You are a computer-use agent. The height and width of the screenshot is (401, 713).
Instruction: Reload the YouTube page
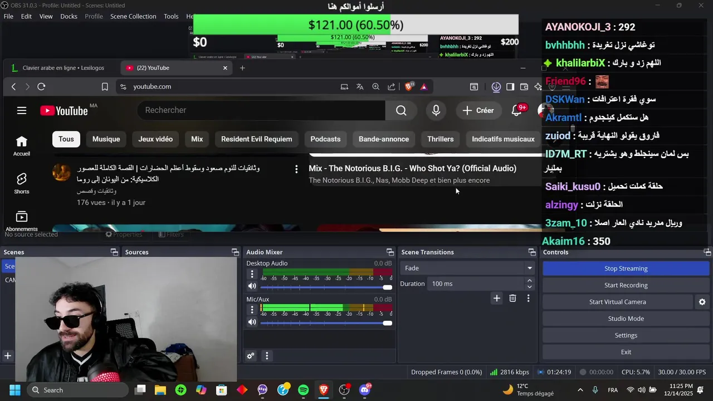tap(41, 87)
